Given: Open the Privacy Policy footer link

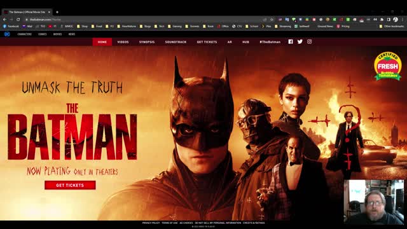Looking at the screenshot, I should 151,223.
